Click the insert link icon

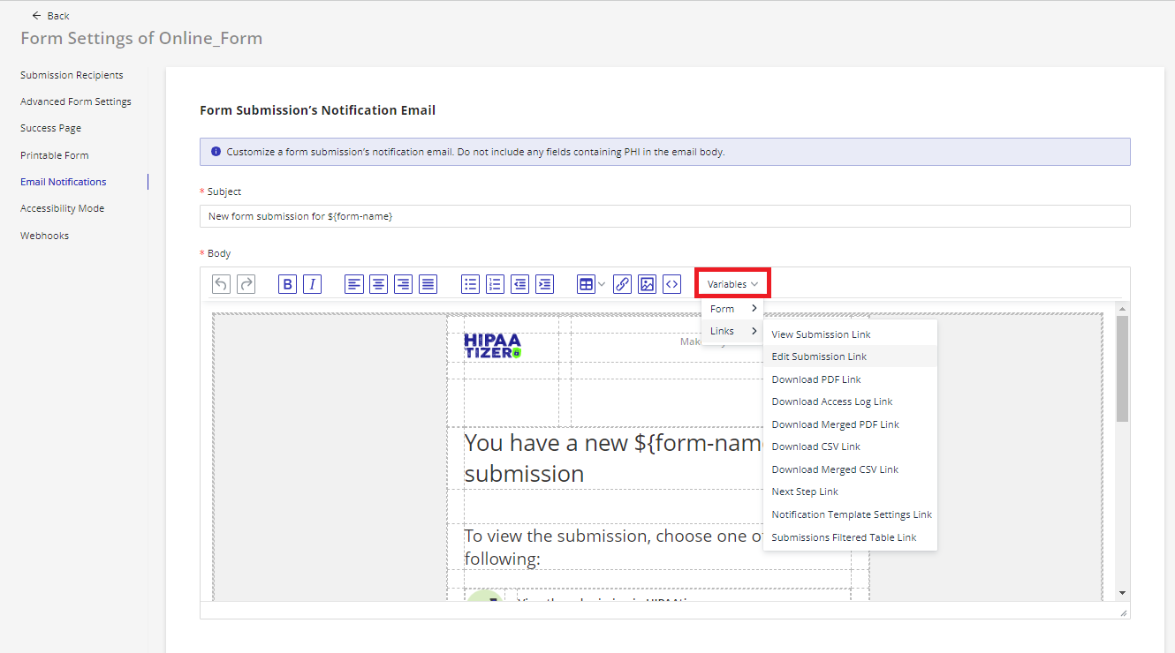tap(622, 284)
